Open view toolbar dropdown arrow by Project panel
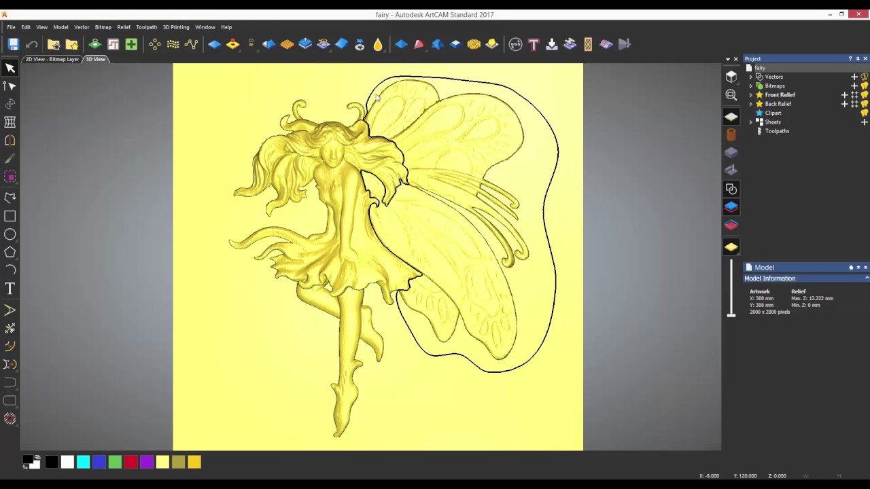Viewport: 870px width, 489px height. [728, 59]
